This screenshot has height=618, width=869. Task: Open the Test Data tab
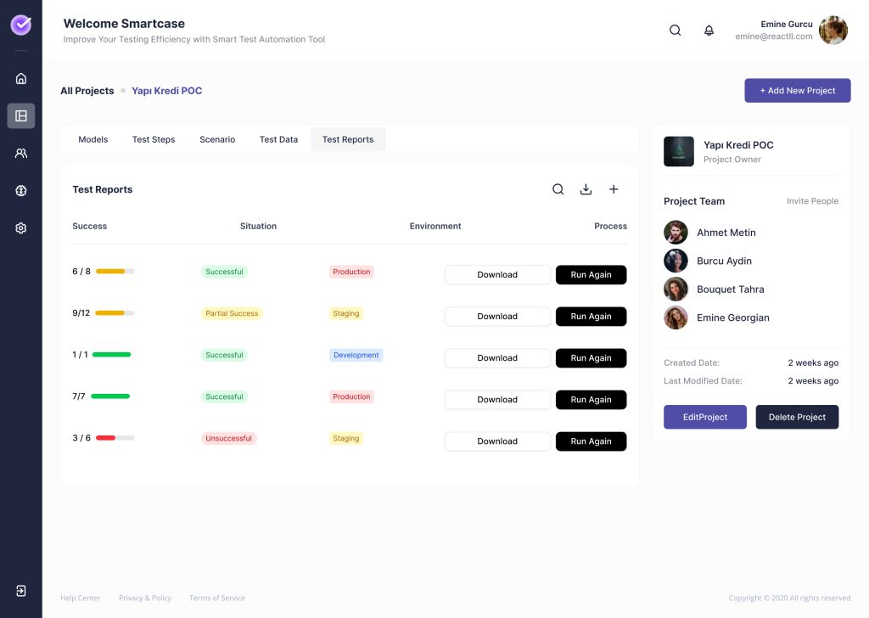click(x=278, y=139)
